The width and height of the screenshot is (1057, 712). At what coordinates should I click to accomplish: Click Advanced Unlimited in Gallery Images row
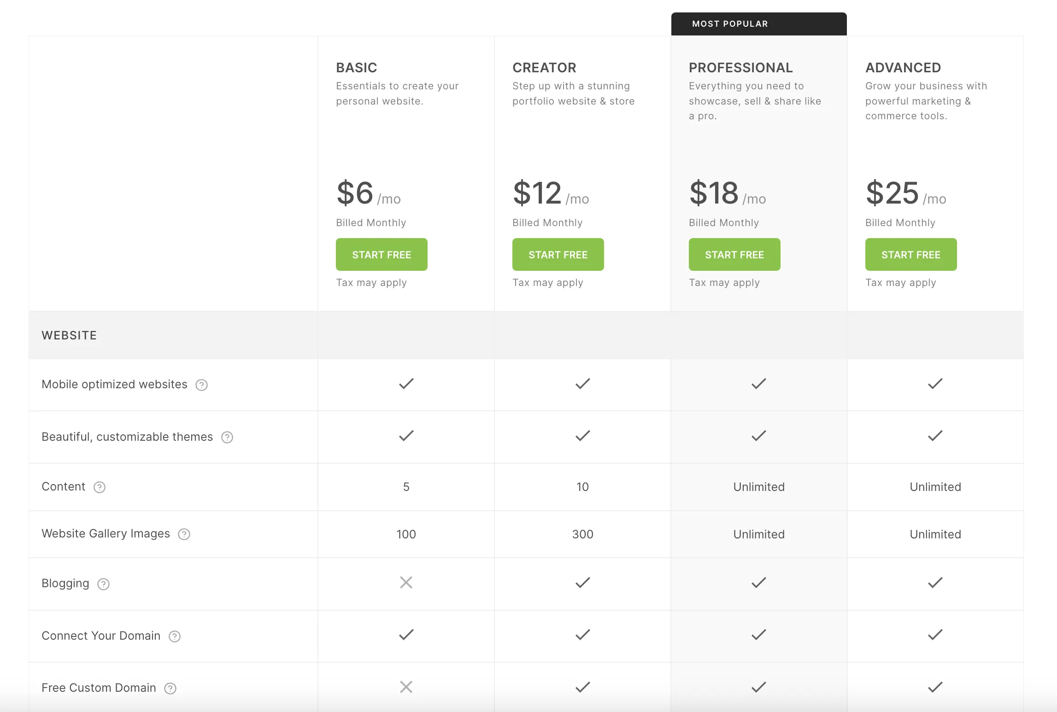click(935, 534)
